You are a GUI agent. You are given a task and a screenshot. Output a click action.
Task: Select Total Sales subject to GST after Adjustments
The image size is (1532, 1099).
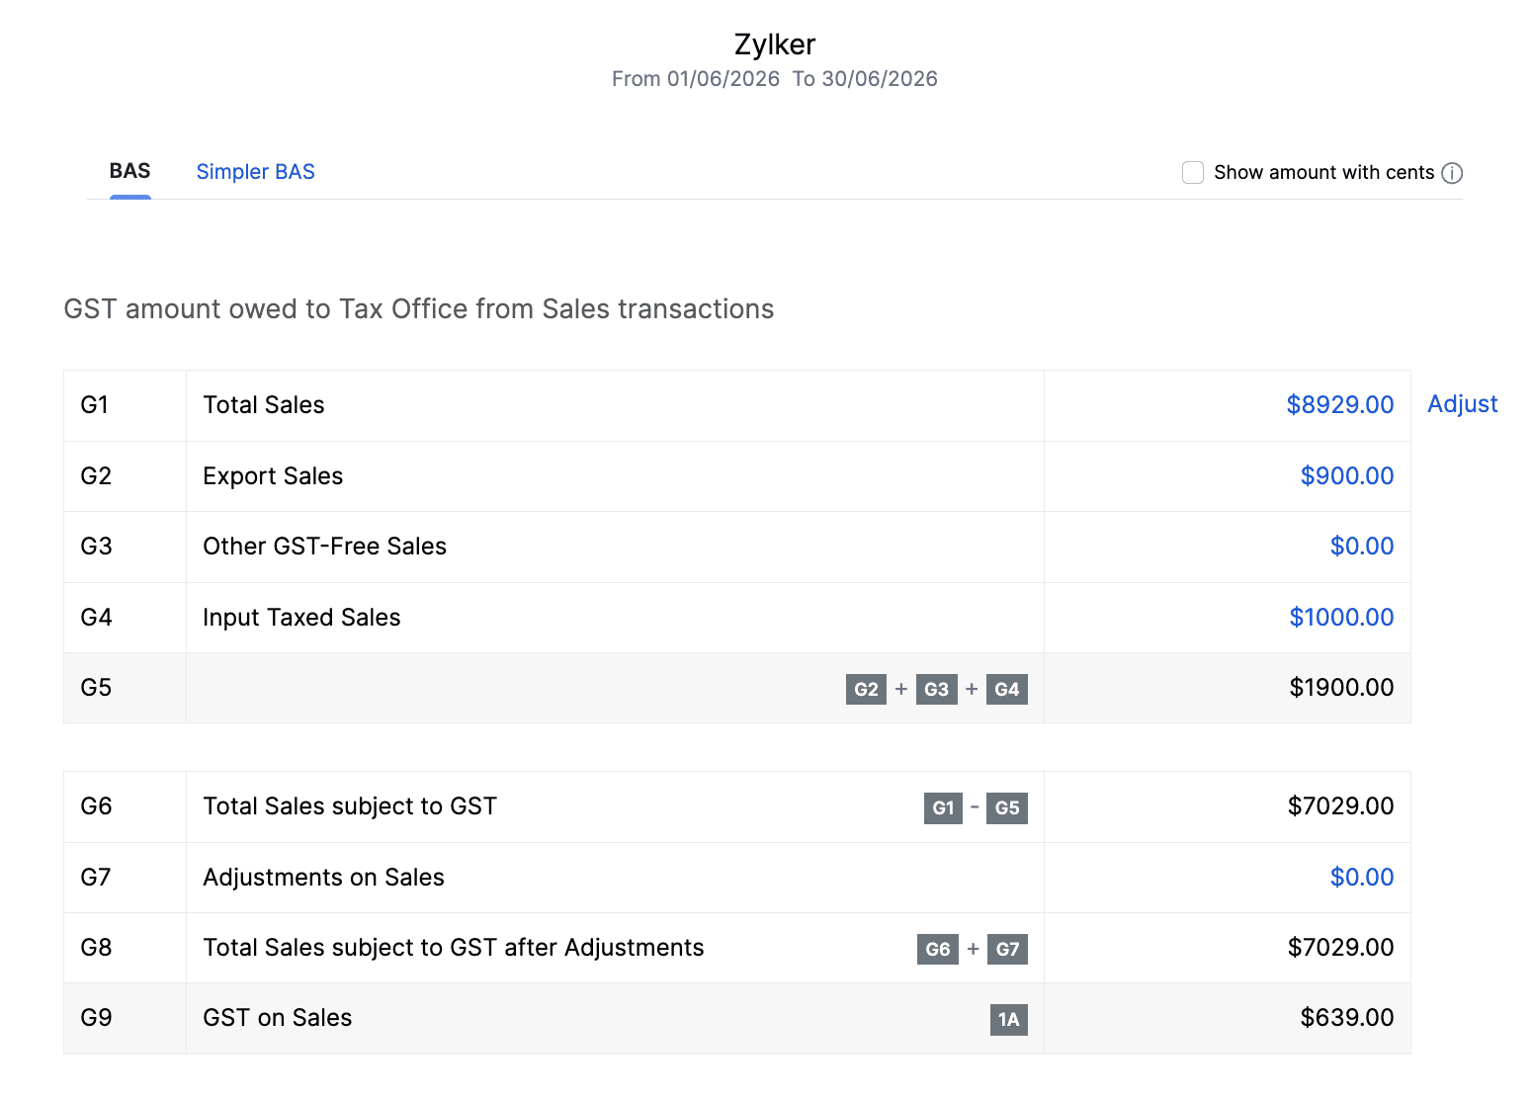pos(454,948)
